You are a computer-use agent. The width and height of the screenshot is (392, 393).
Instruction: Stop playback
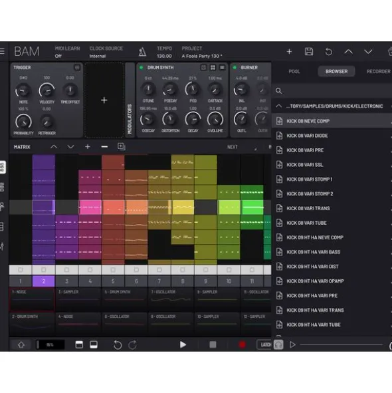coord(213,344)
